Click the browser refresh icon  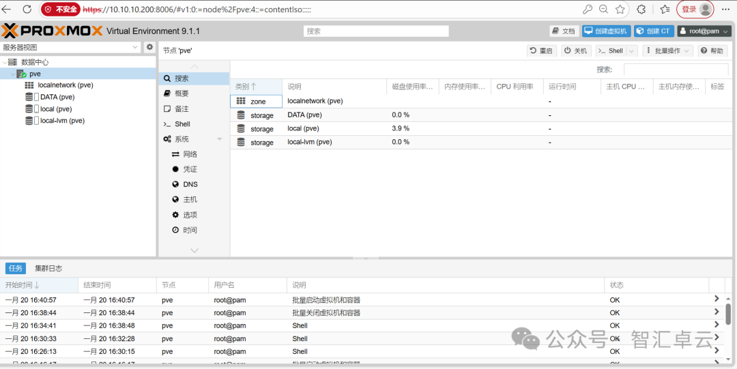point(27,10)
